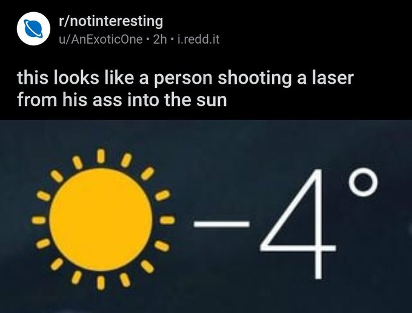Click the large white number 4
Viewport: 412px width, 313px height.
(297, 224)
